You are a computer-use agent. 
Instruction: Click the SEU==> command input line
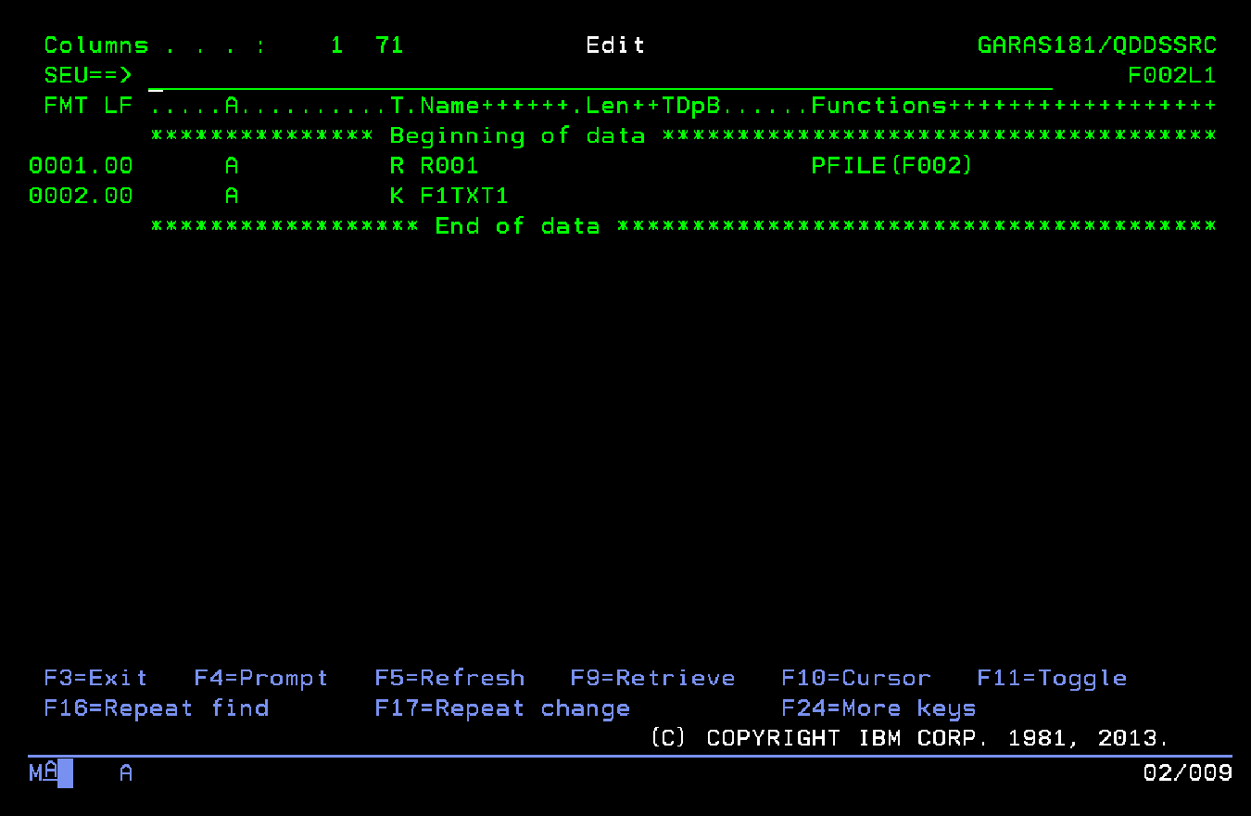pyautogui.click(x=599, y=76)
